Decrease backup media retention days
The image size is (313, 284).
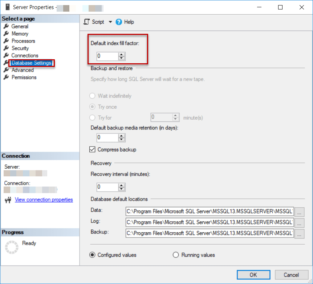click(x=121, y=140)
